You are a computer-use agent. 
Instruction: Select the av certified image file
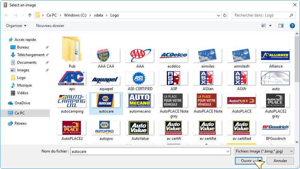pyautogui.click(x=242, y=128)
